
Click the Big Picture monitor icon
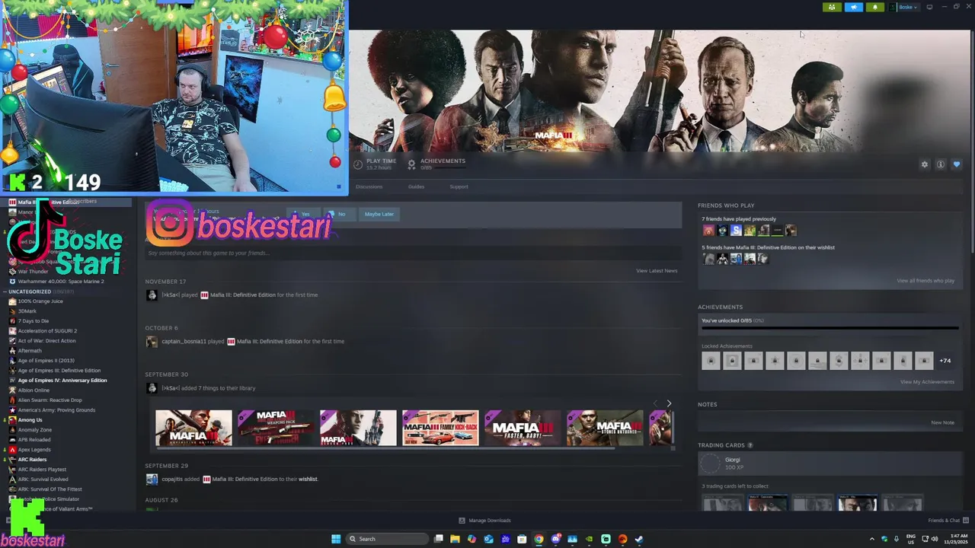tap(929, 7)
